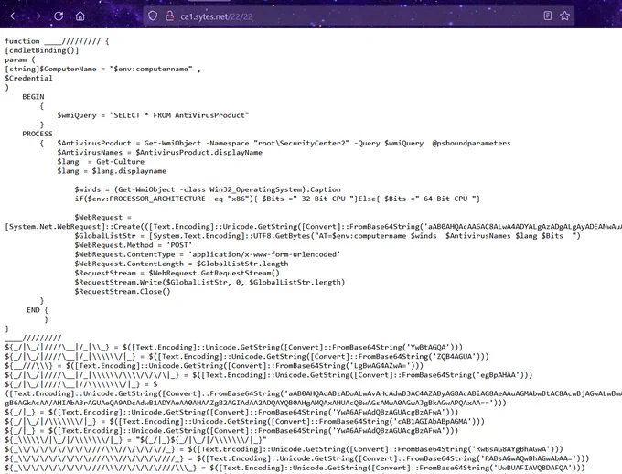Image resolution: width=622 pixels, height=474 pixels.
Task: Click the line decoding 'YwBtAGQA'
Action: [233, 347]
